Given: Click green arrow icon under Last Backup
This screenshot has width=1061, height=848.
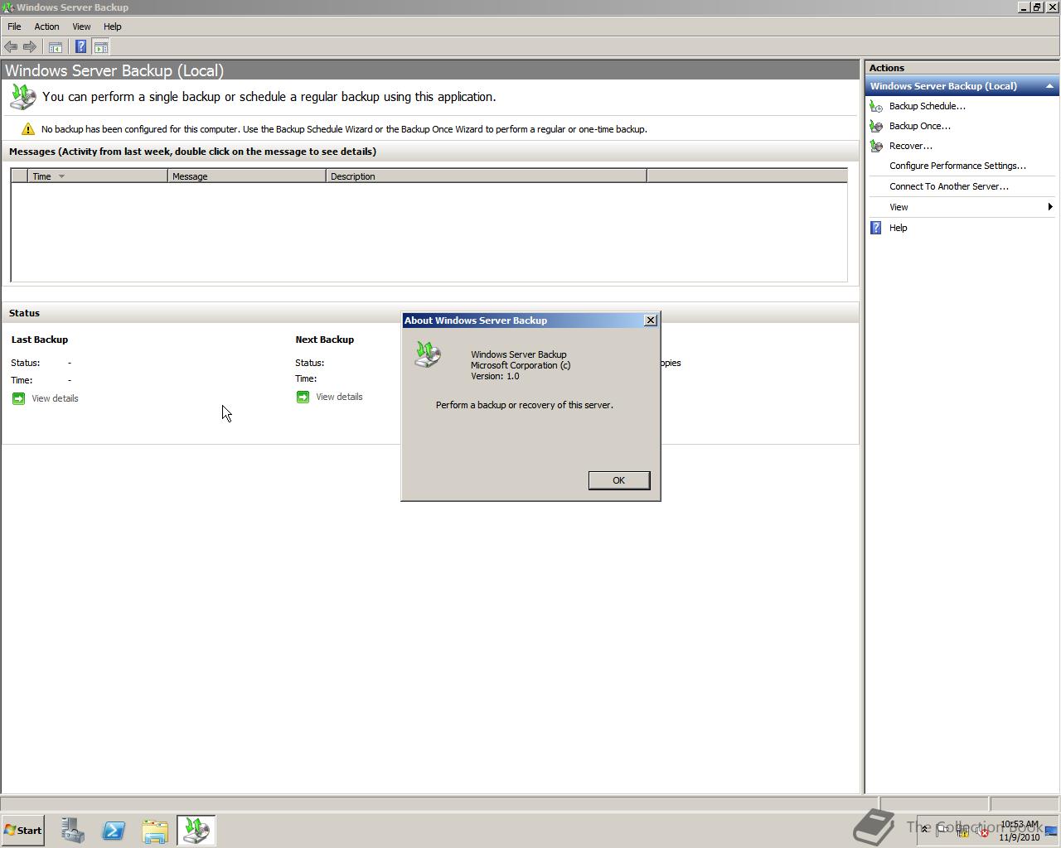Looking at the screenshot, I should [x=19, y=398].
